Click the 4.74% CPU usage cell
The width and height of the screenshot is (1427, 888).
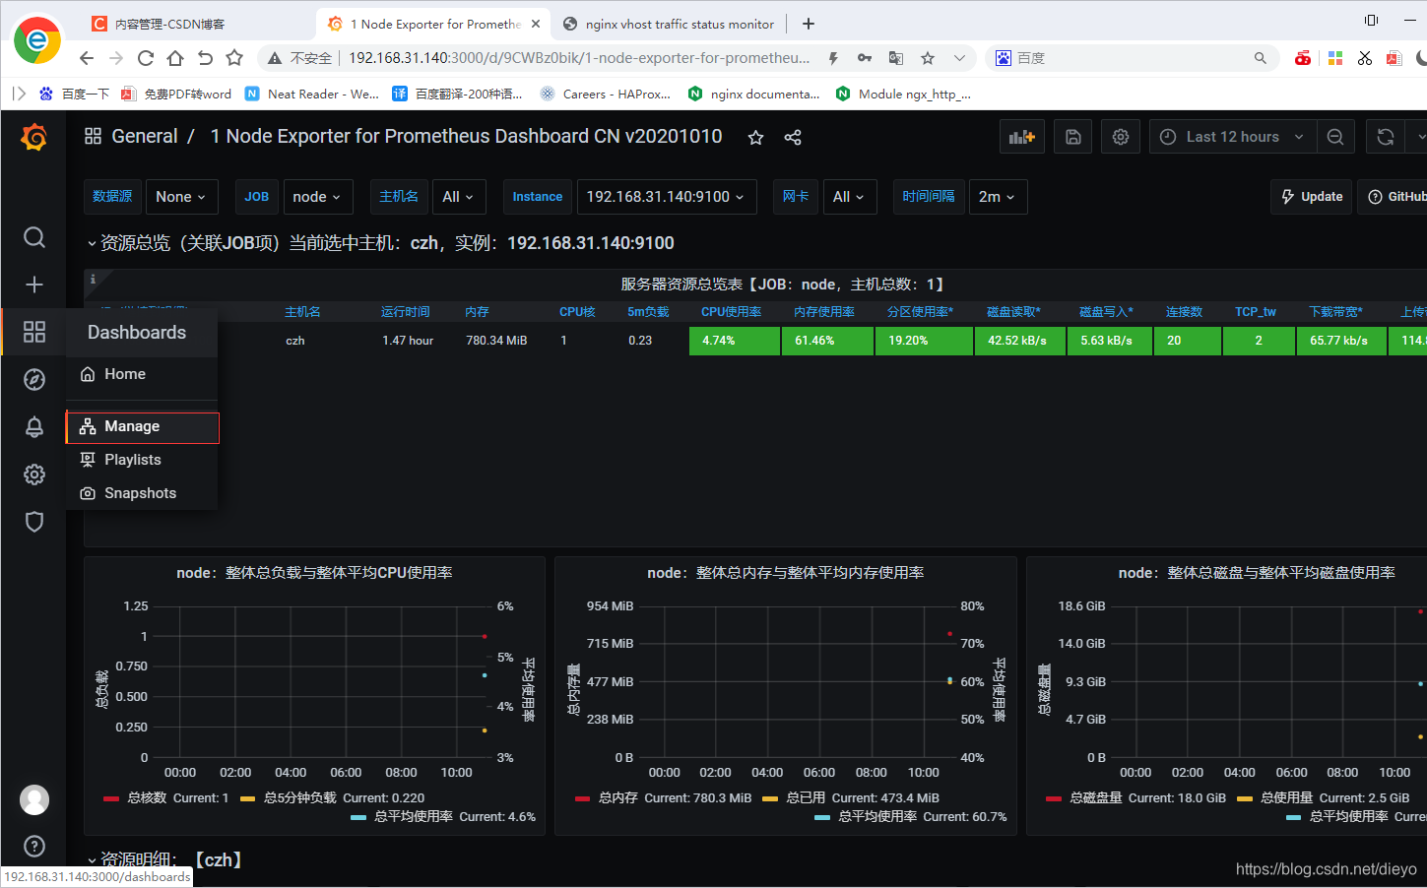point(735,341)
